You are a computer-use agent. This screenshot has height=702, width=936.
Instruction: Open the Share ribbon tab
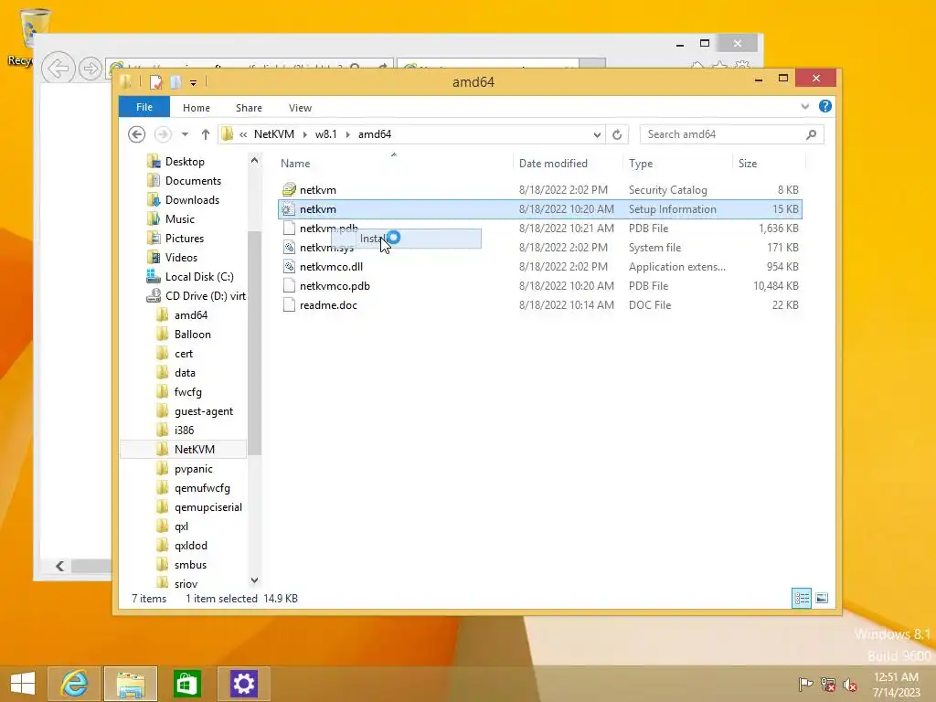pyautogui.click(x=249, y=108)
